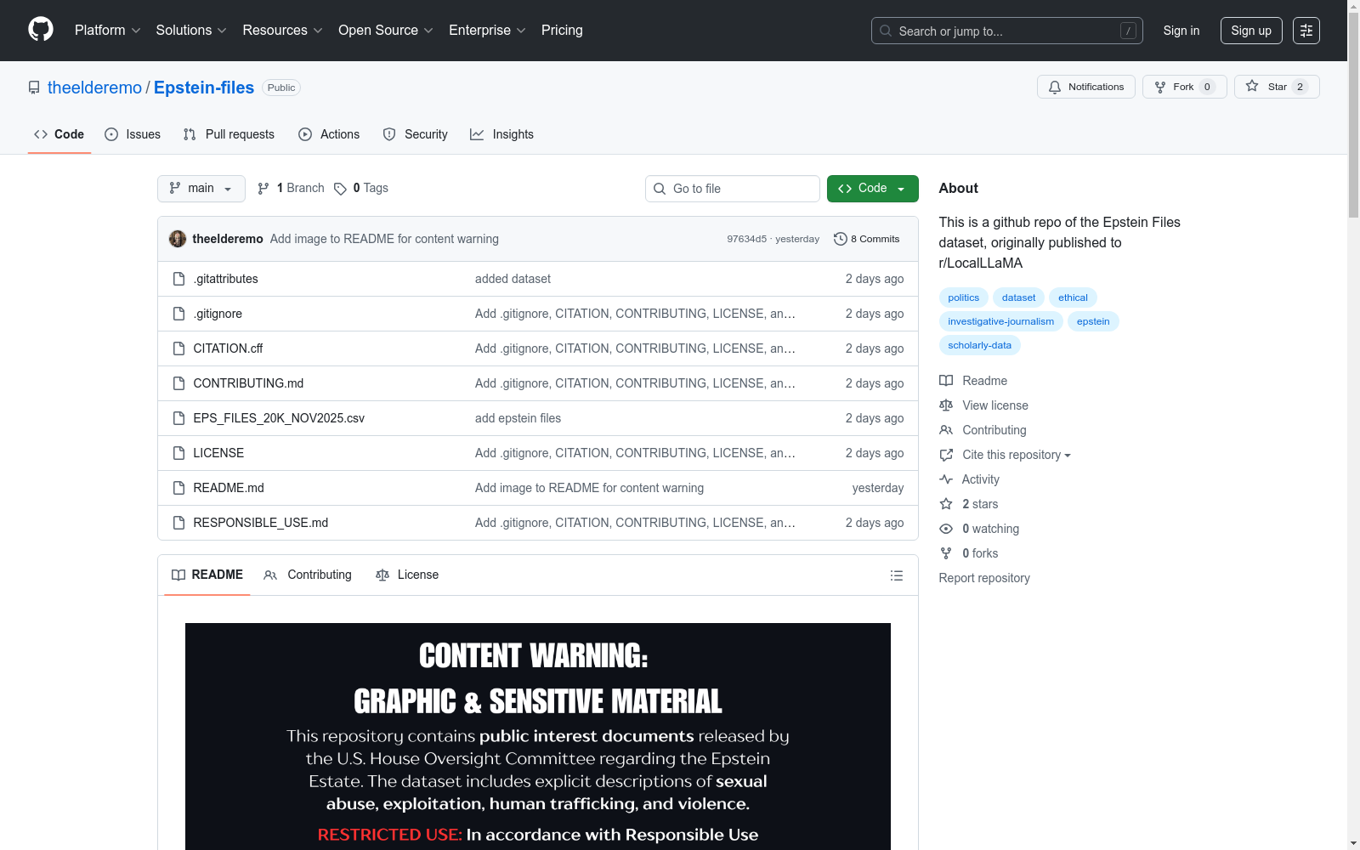
Task: Open the theelderemo owner link
Action: [94, 88]
